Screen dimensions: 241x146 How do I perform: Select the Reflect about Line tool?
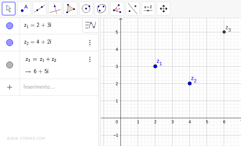[133, 9]
